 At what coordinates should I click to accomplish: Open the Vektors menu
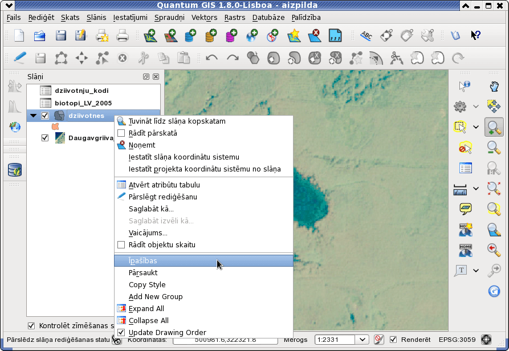tap(204, 18)
